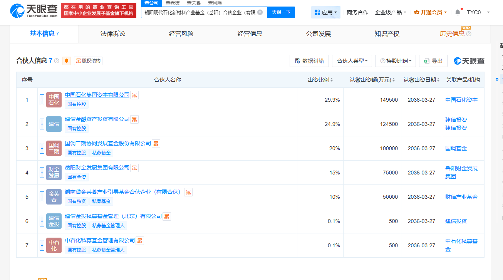Open the 合伙人类型 filter dropdown
The image size is (503, 280).
tap(352, 61)
